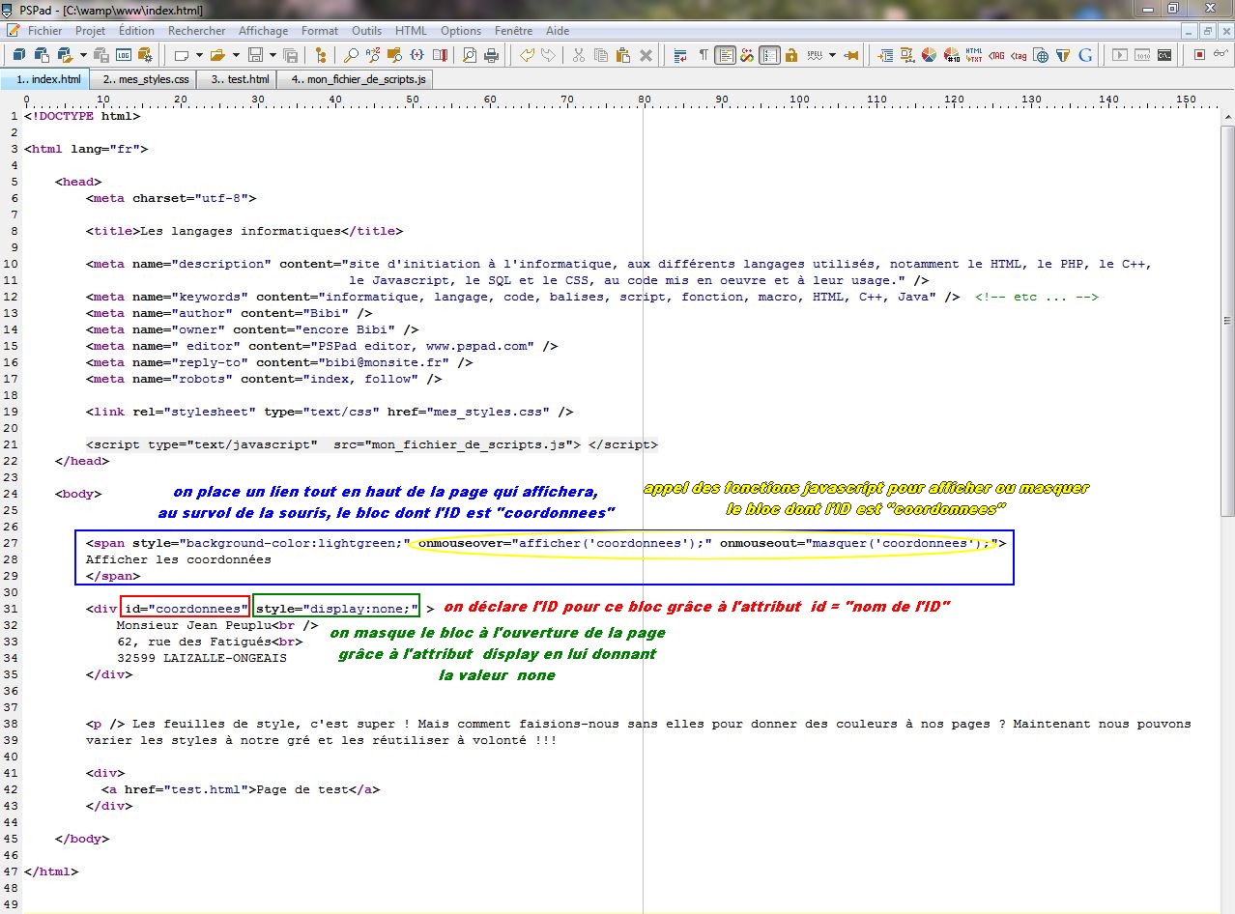
Task: Toggle the highlighted ruler display button
Action: (726, 55)
